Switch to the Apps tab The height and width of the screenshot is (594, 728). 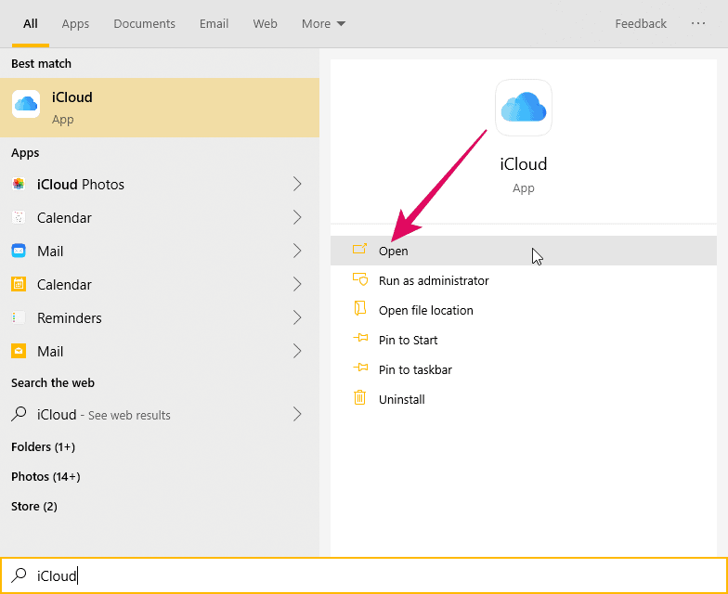point(75,24)
